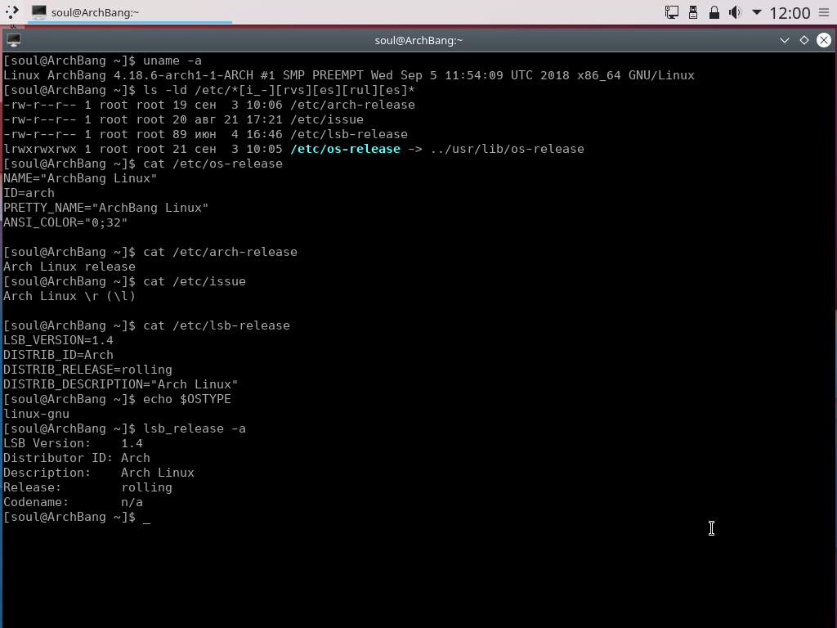
Task: Click the /etc/lsb-release listing row
Action: (x=205, y=134)
